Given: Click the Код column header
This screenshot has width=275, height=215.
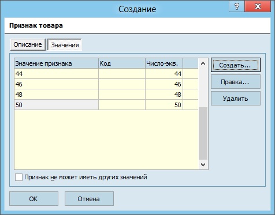Looking at the screenshot, I should click(x=122, y=63).
